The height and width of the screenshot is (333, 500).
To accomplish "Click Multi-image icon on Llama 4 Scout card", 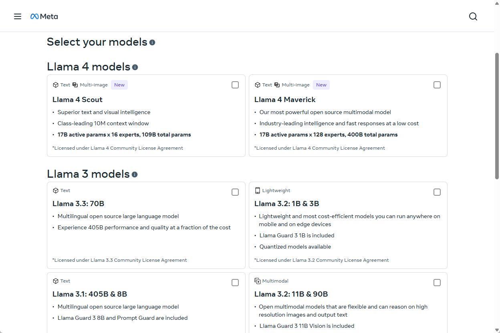I will [x=75, y=85].
